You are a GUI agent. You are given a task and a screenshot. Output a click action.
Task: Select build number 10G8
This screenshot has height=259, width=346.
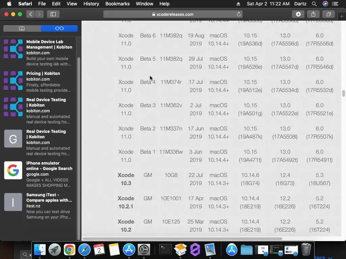171,175
